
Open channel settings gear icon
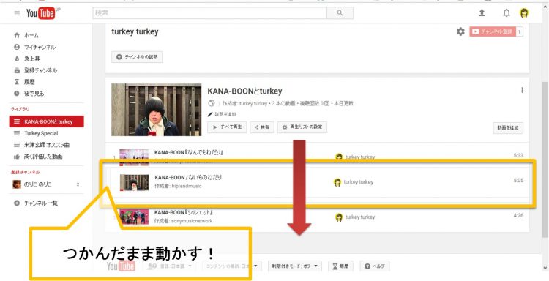coord(460,31)
